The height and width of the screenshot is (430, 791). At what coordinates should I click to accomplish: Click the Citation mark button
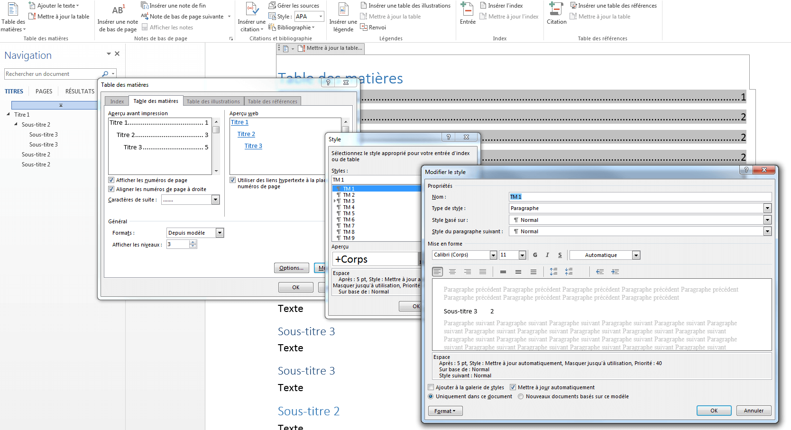(x=556, y=14)
